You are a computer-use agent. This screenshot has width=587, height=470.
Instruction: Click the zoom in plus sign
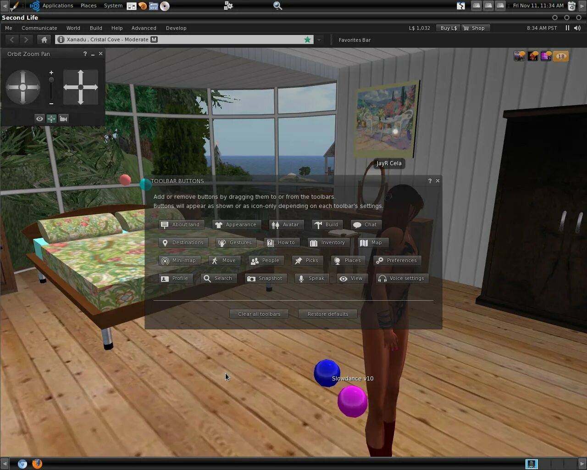(51, 73)
